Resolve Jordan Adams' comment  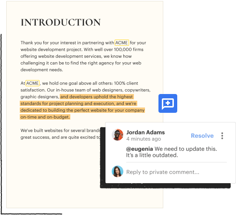202,135
